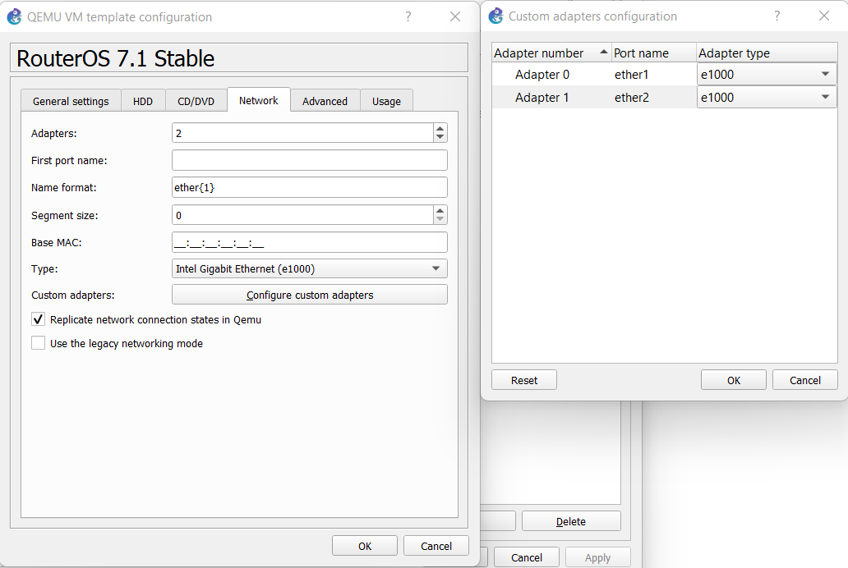Click Reset in Custom adapters window
Image resolution: width=848 pixels, height=568 pixels.
click(x=524, y=380)
